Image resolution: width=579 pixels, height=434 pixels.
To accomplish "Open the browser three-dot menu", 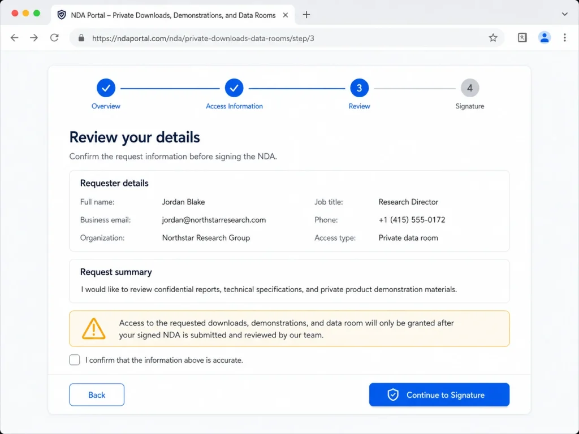I will coord(565,38).
